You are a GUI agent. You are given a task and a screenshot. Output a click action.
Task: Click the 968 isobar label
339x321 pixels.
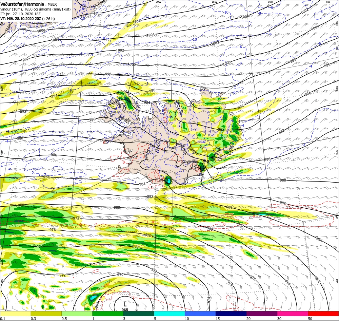97,305
